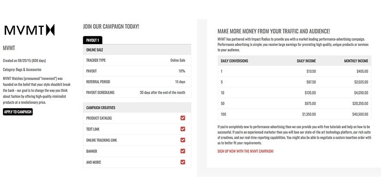Toggle the Online Tracking Link checkbox
The image size is (381, 195).
(x=183, y=140)
